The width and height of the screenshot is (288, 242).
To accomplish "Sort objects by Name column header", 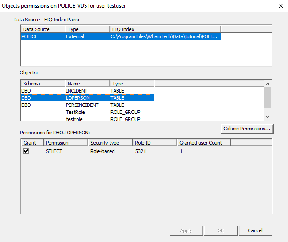I will [87, 84].
